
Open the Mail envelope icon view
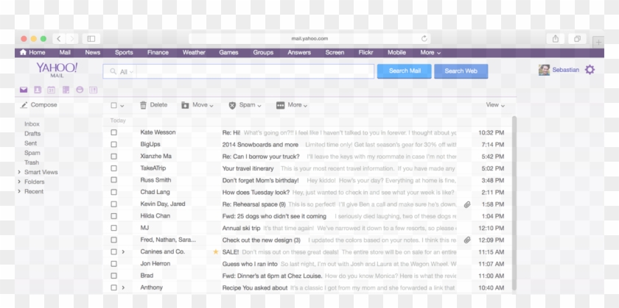pos(24,90)
